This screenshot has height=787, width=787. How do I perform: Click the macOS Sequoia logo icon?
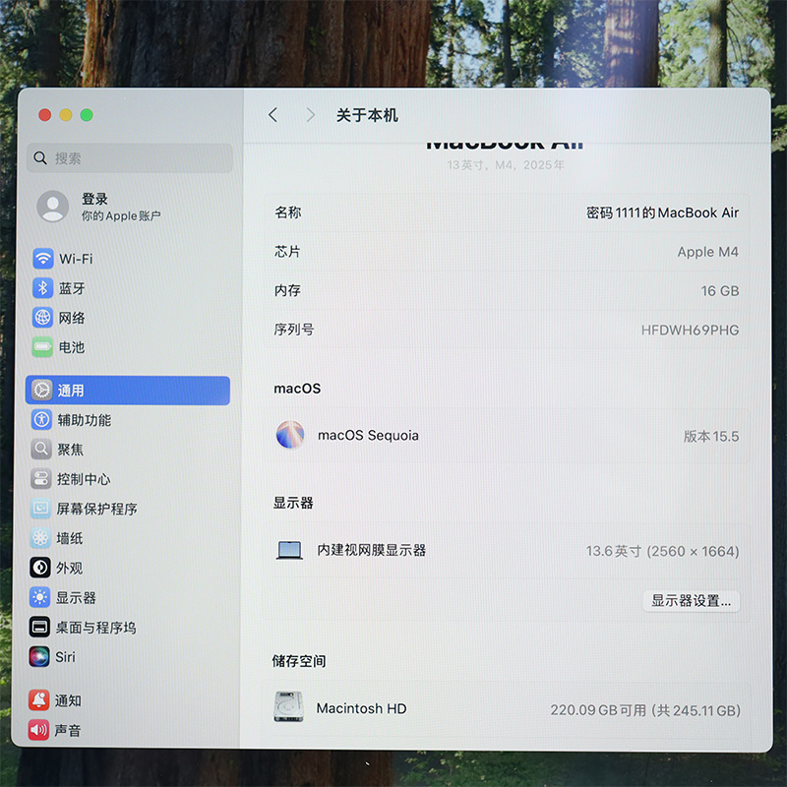point(290,435)
